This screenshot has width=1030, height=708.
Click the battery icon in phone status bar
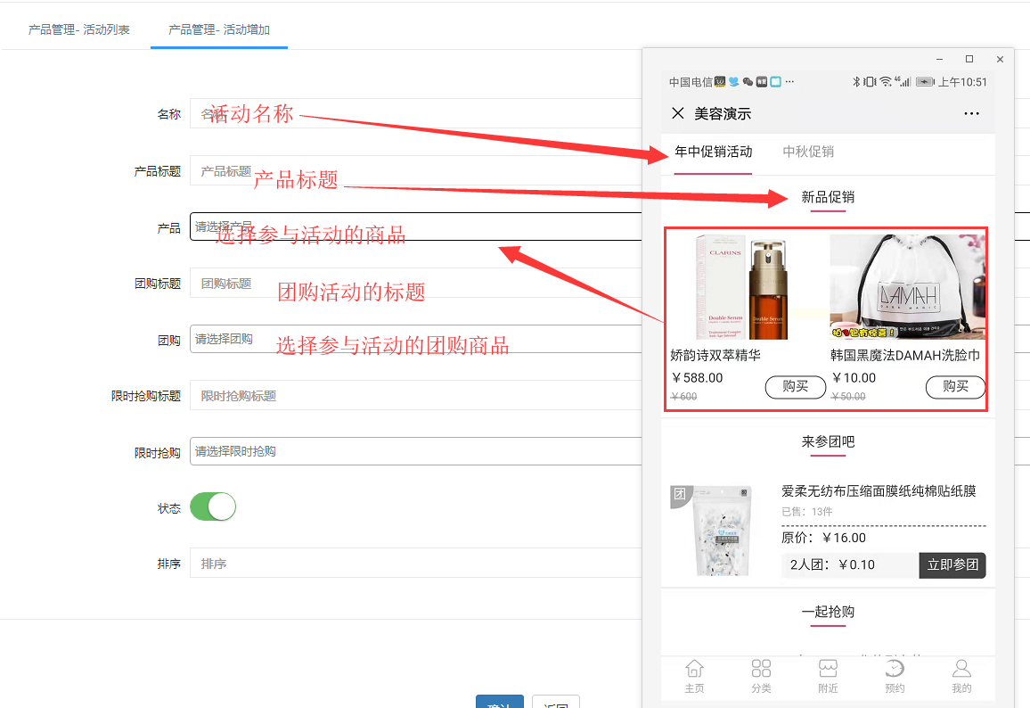pos(925,81)
